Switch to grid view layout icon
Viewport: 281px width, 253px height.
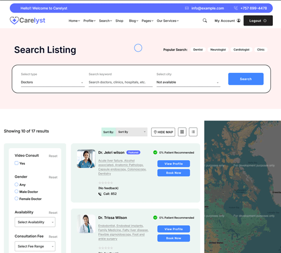[x=182, y=132]
